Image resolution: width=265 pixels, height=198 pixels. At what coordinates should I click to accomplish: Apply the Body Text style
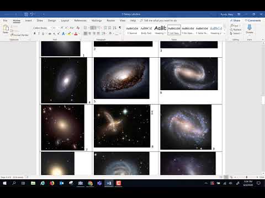146,30
